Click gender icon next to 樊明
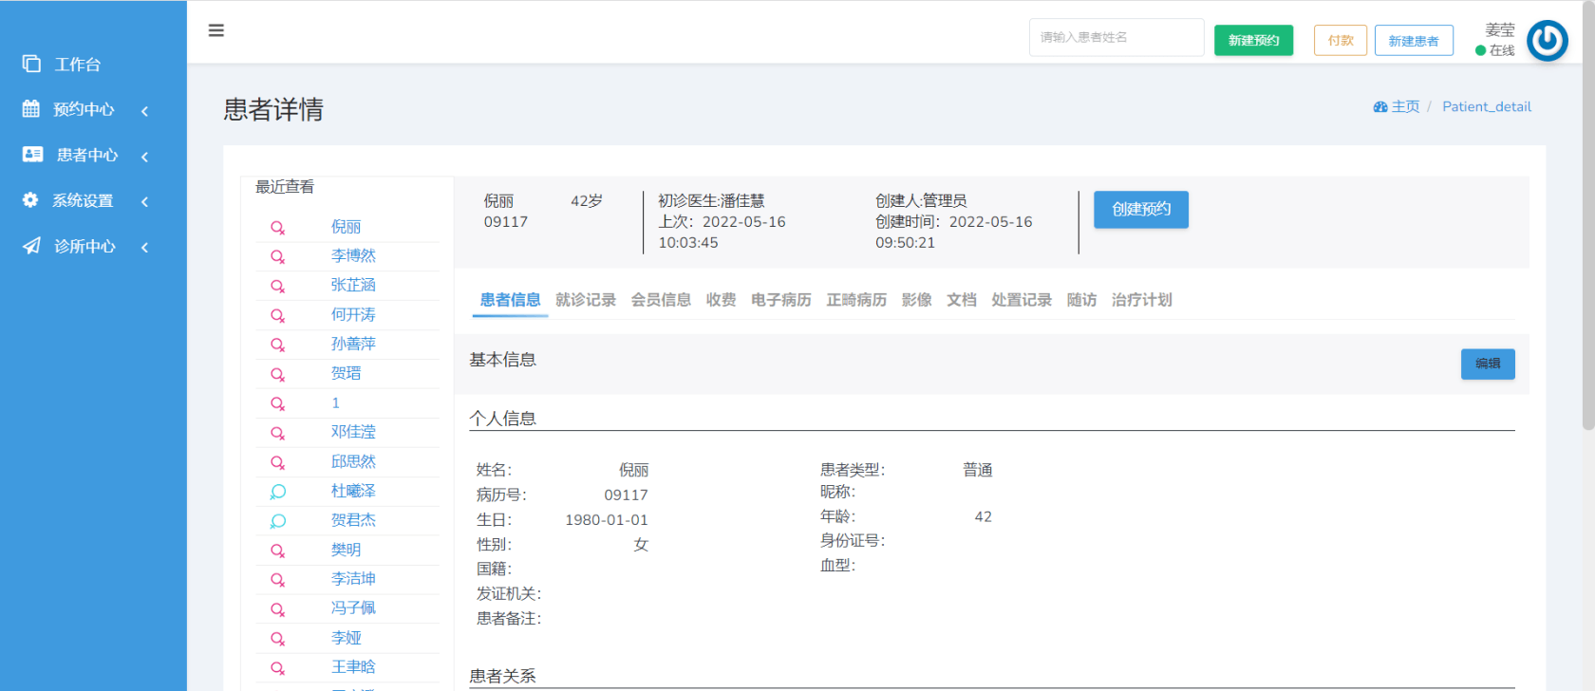This screenshot has width=1595, height=691. (x=277, y=551)
